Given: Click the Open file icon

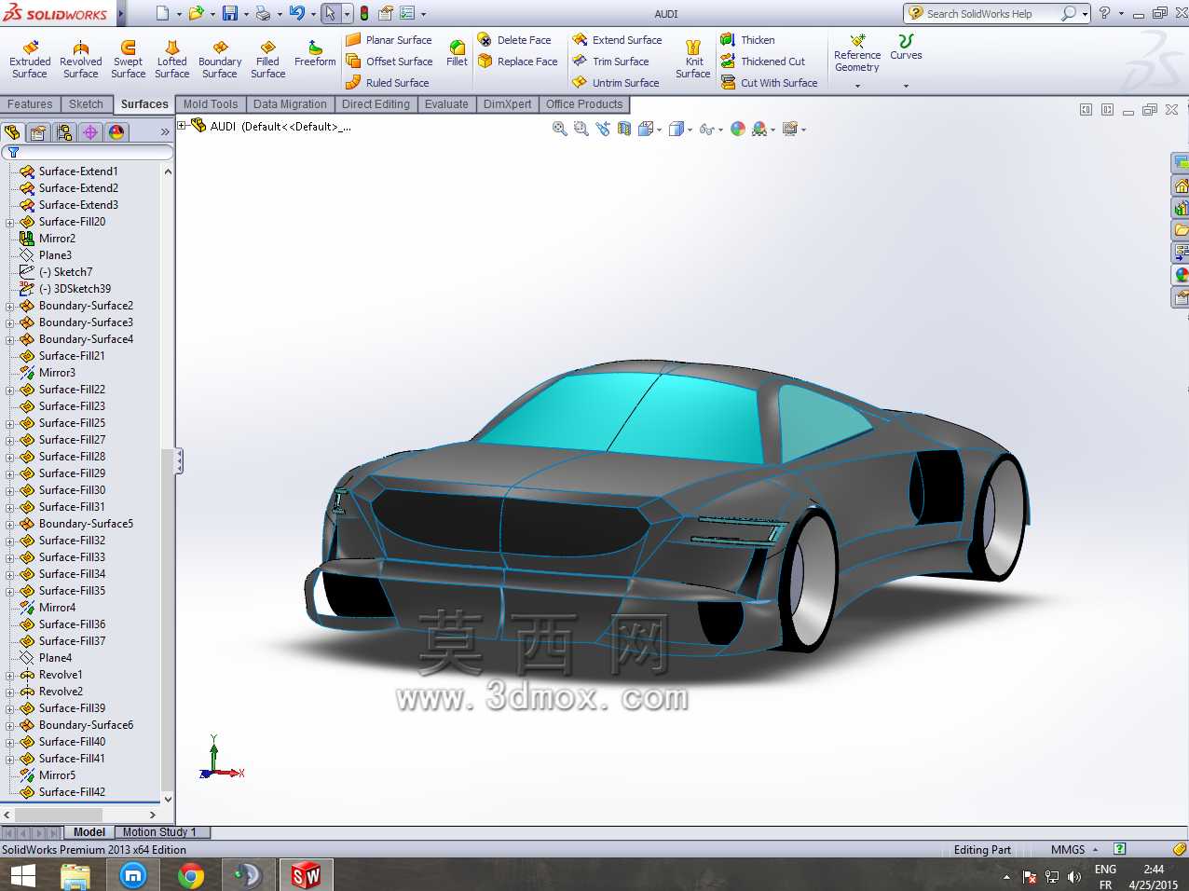Looking at the screenshot, I should click(196, 13).
